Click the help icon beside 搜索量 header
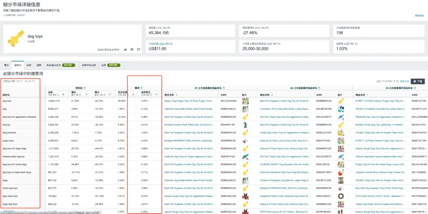Viewport: 428px width, 214px height. 84,88
